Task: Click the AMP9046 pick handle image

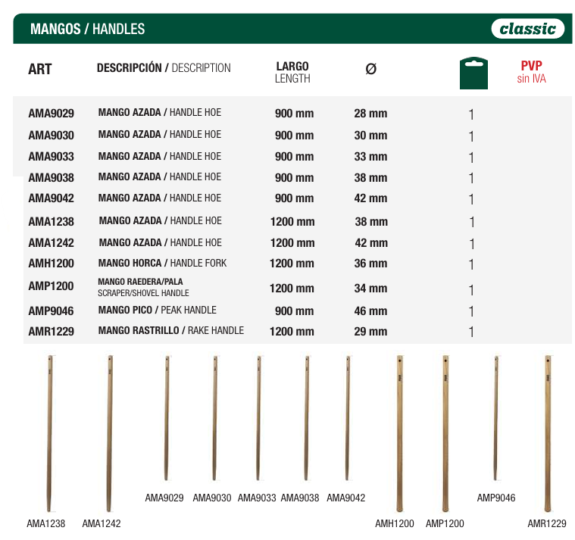Action: pos(496,418)
